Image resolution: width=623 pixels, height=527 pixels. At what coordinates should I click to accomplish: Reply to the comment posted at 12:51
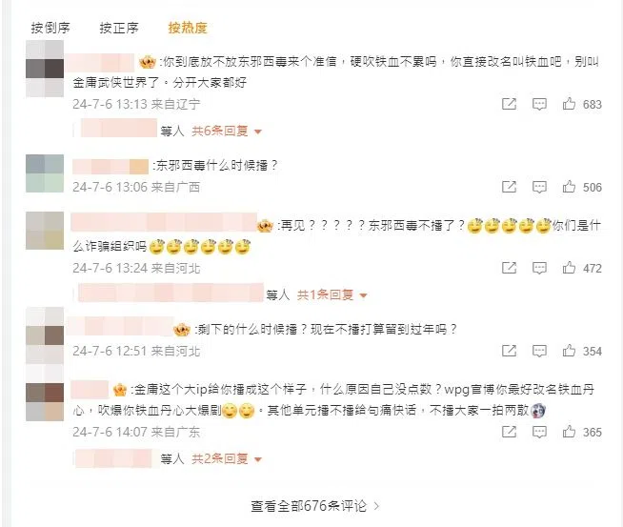[x=539, y=351]
